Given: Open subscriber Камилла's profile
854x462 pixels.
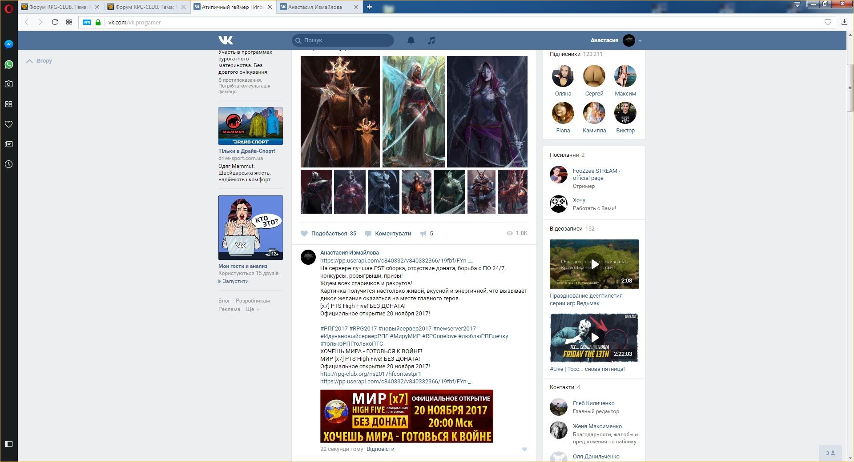Looking at the screenshot, I should 594,113.
